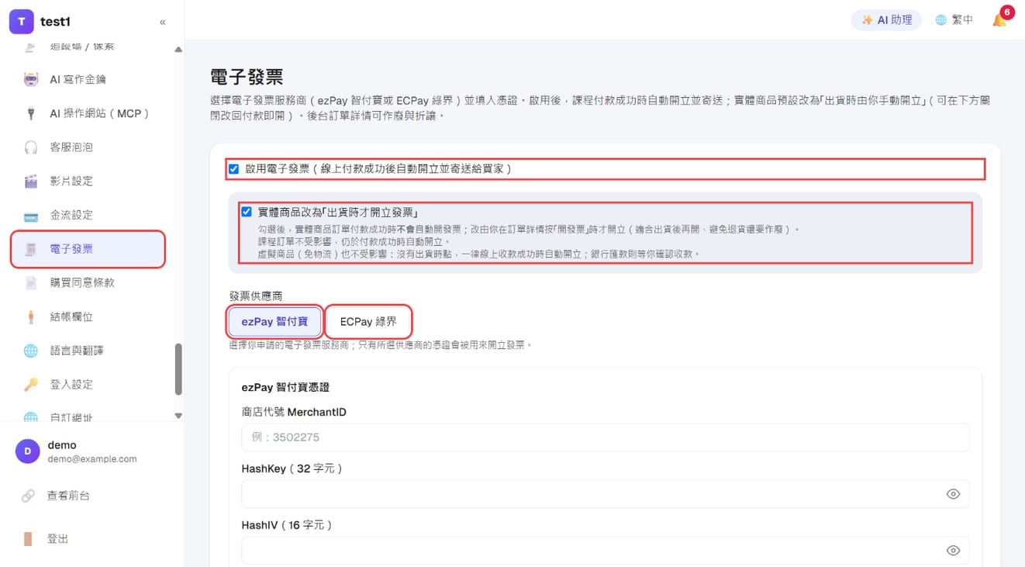The width and height of the screenshot is (1025, 567).
Task: Click the 查看前台 chain link icon
Action: coord(28,496)
